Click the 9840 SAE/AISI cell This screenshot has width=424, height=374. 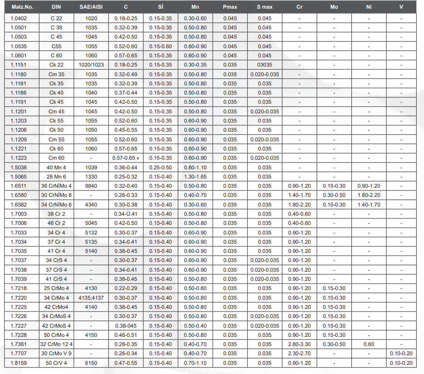point(91,186)
